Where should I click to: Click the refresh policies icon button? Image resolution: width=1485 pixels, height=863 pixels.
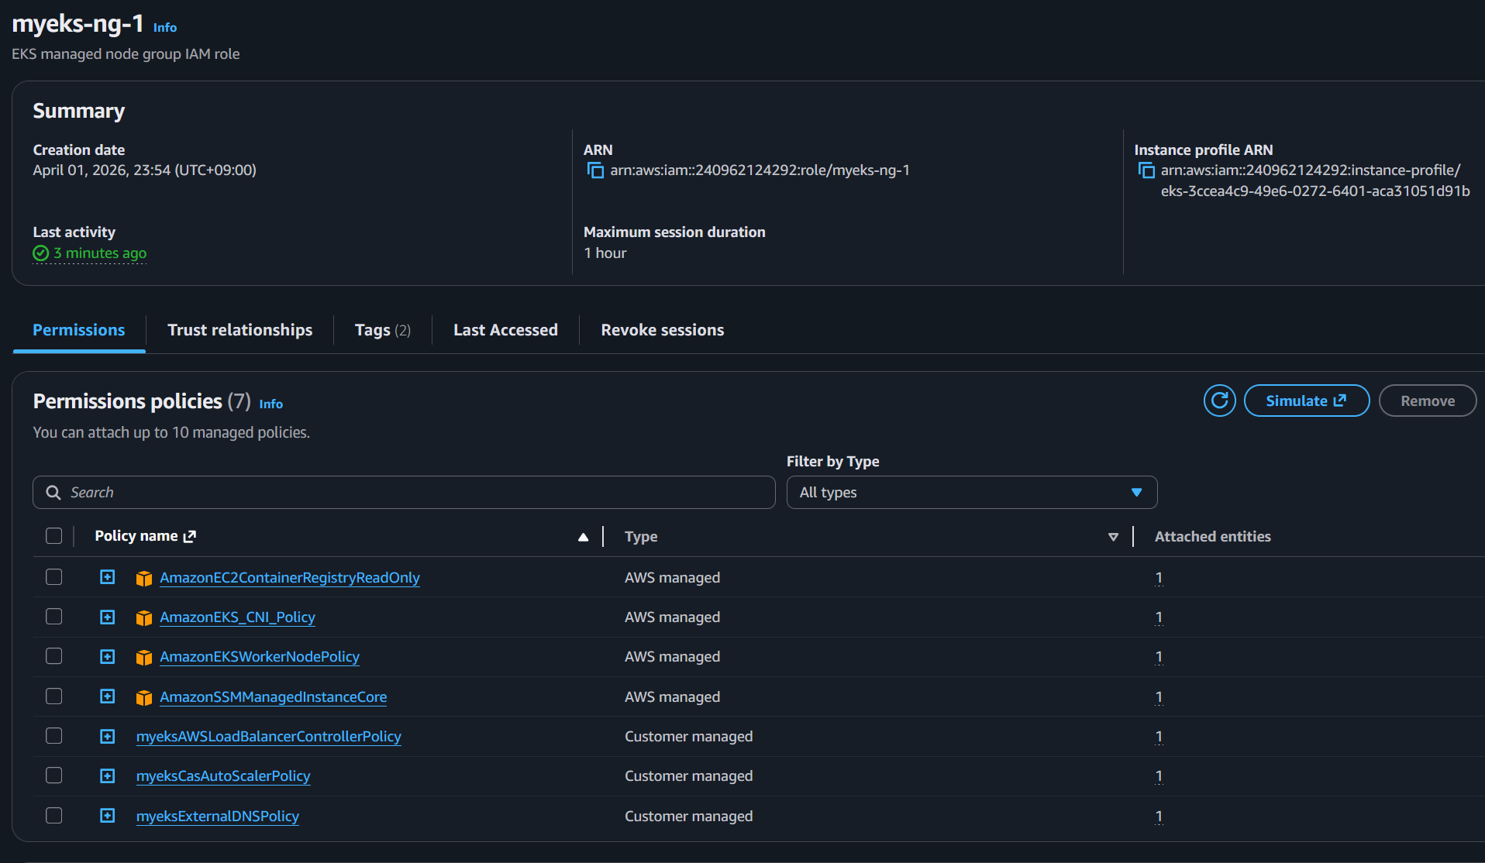[1219, 401]
